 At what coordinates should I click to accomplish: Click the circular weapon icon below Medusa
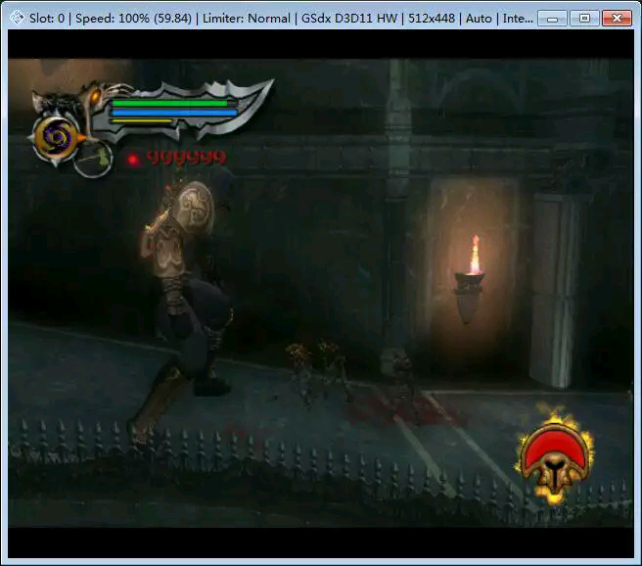click(x=93, y=159)
